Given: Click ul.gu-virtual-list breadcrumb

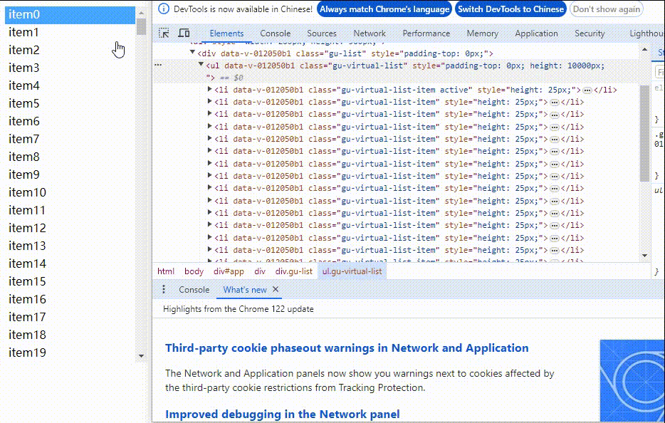Looking at the screenshot, I should (x=352, y=271).
